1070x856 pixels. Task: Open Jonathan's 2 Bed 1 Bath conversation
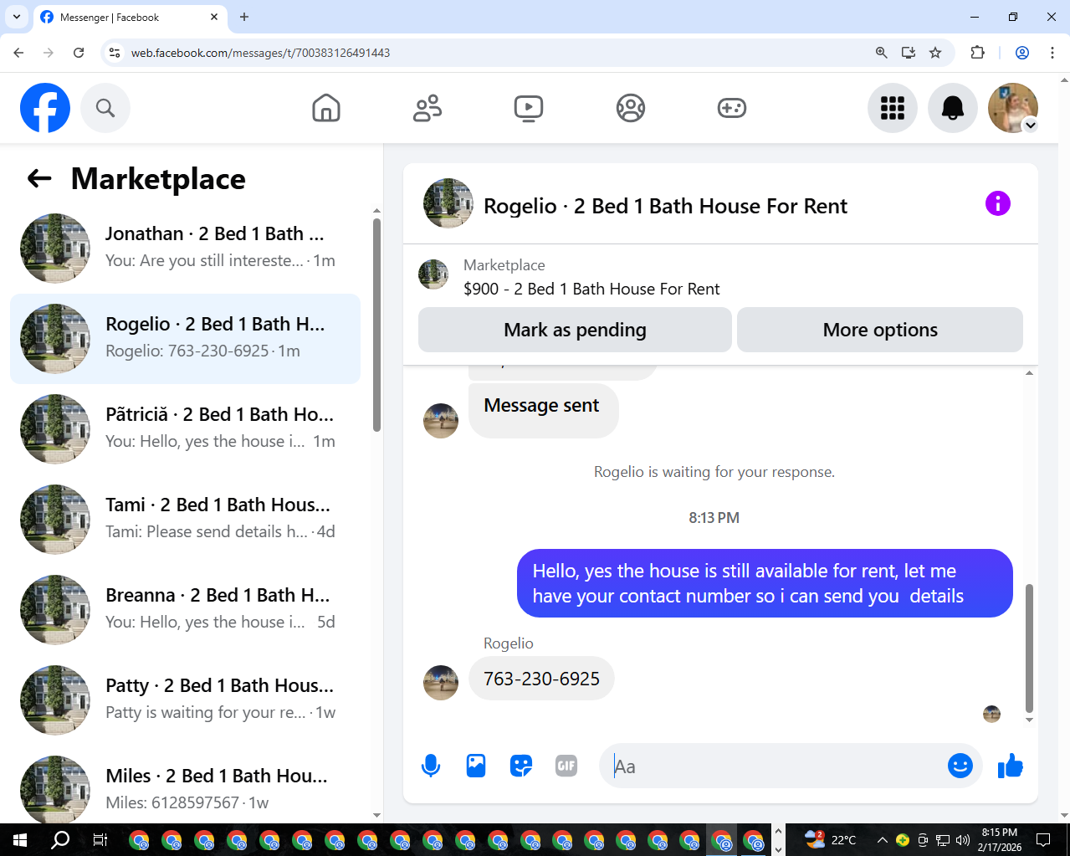186,249
